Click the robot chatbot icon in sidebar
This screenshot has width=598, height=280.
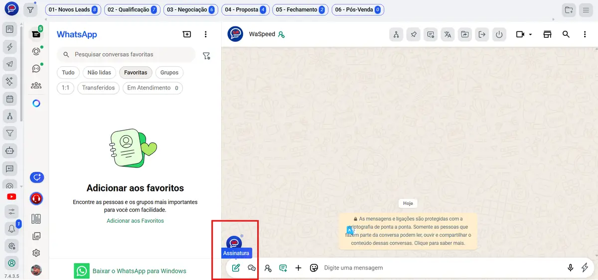pyautogui.click(x=9, y=150)
